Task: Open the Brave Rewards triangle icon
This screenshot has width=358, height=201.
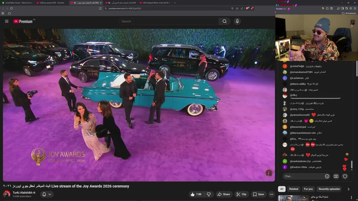Action: tap(252, 8)
